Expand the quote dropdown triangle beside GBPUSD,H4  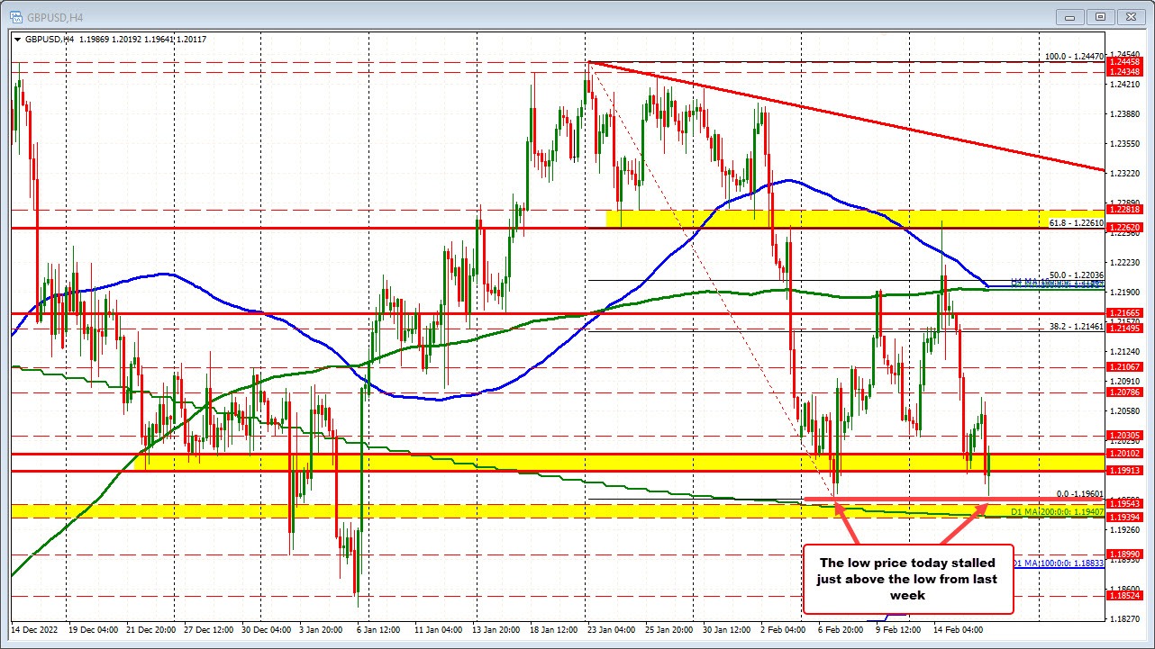(17, 40)
